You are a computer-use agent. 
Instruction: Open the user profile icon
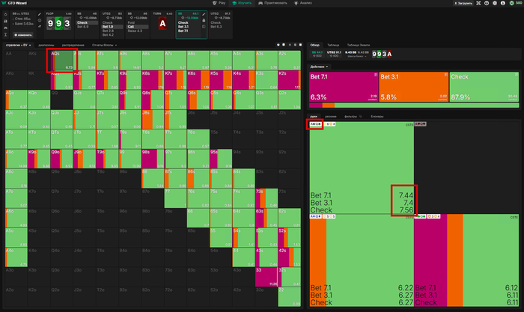[503, 3]
